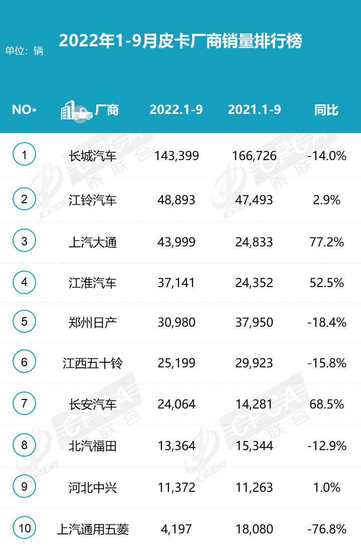Click the title 2022年1-9月皮卡厂商销量排行榜
361x550 pixels.
point(180,41)
